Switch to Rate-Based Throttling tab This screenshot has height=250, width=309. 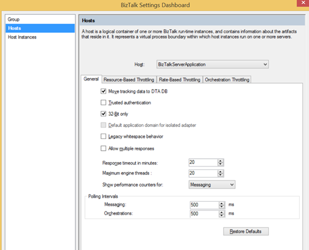[180, 80]
